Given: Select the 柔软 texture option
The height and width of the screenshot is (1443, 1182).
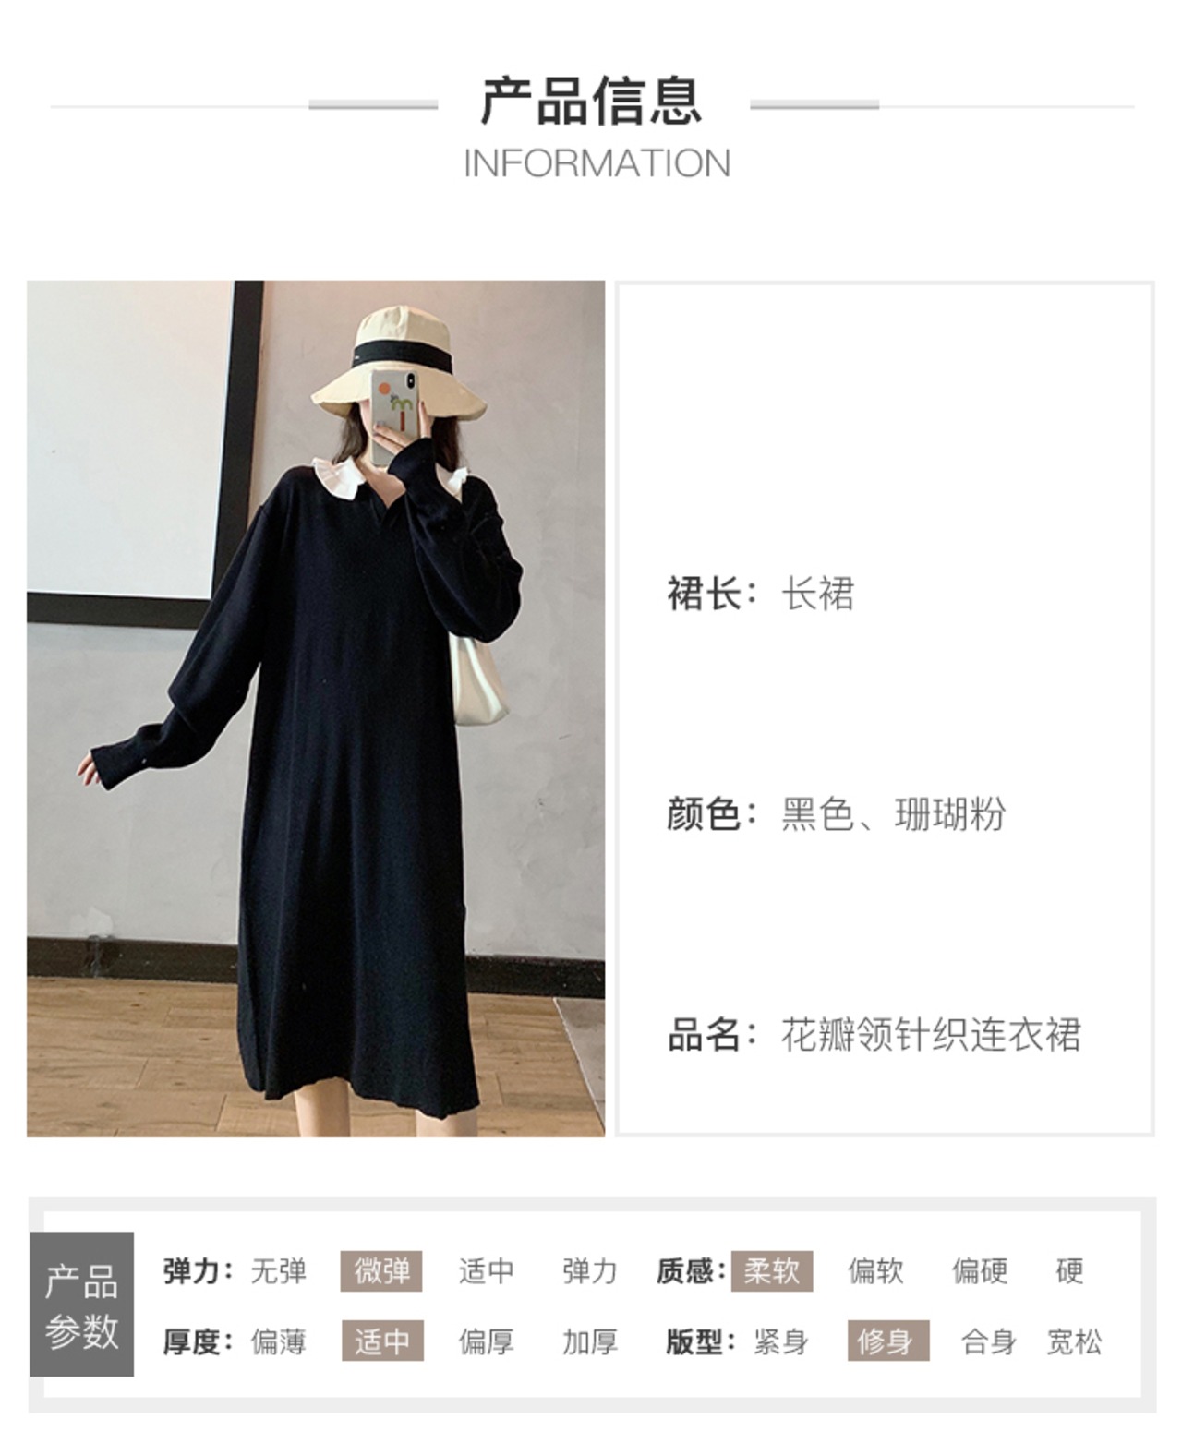Looking at the screenshot, I should tap(772, 1271).
